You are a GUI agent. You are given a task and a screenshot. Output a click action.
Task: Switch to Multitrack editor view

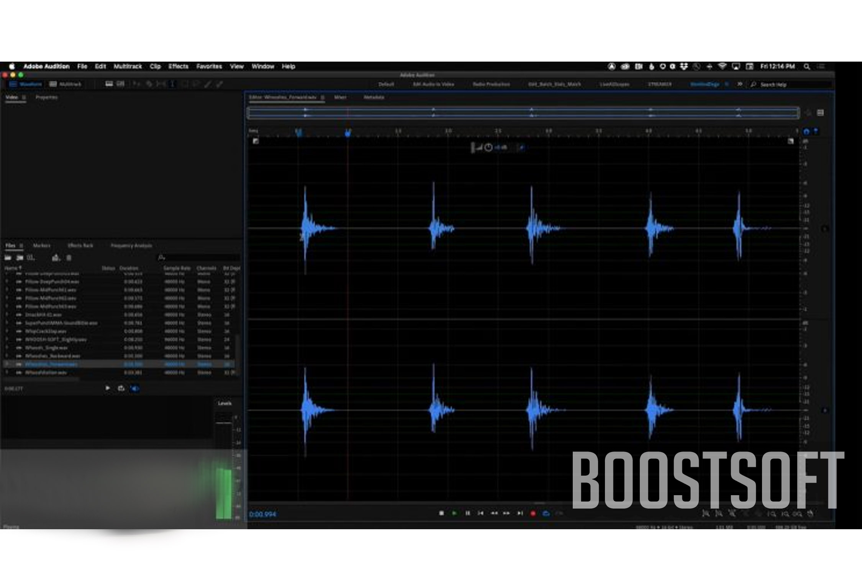tap(66, 84)
